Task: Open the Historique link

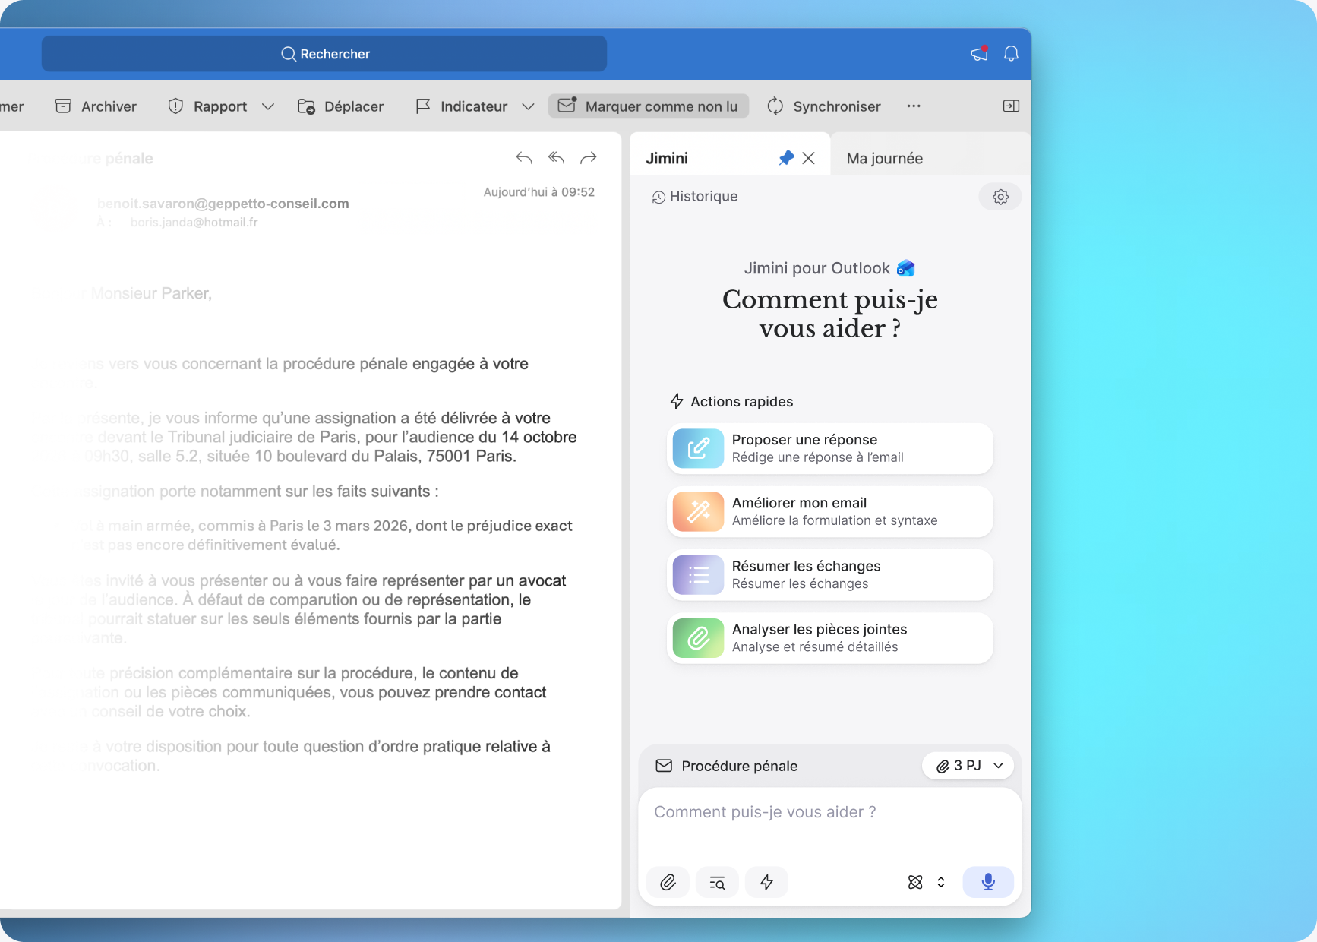Action: pos(695,197)
